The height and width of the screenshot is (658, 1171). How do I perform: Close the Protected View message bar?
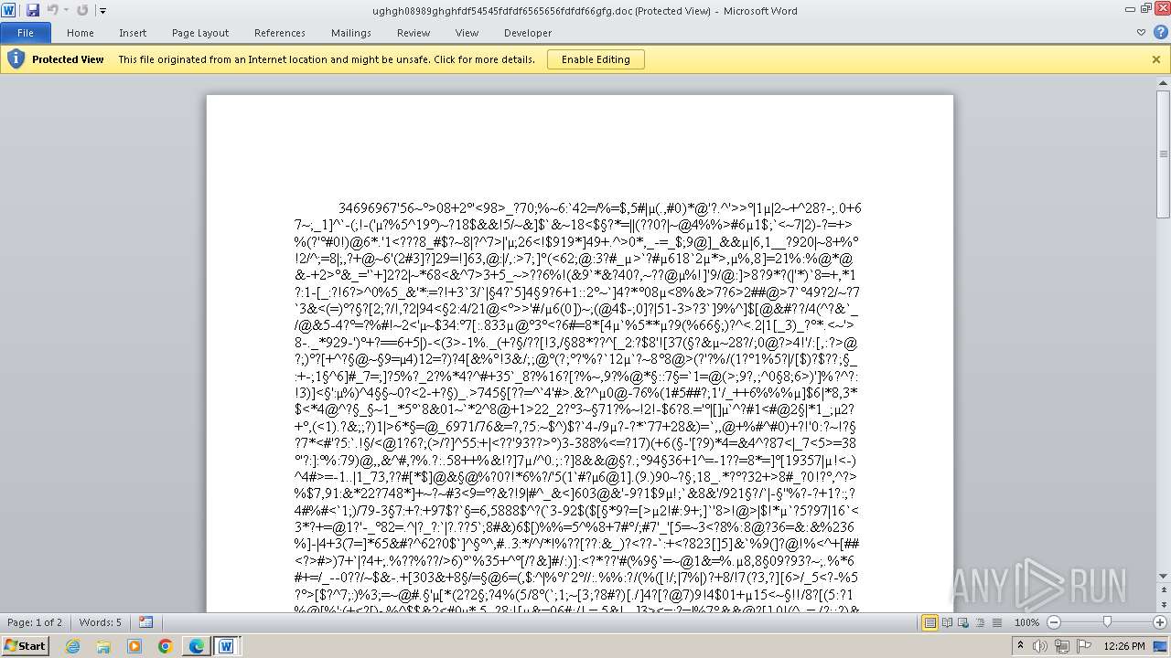point(1156,59)
